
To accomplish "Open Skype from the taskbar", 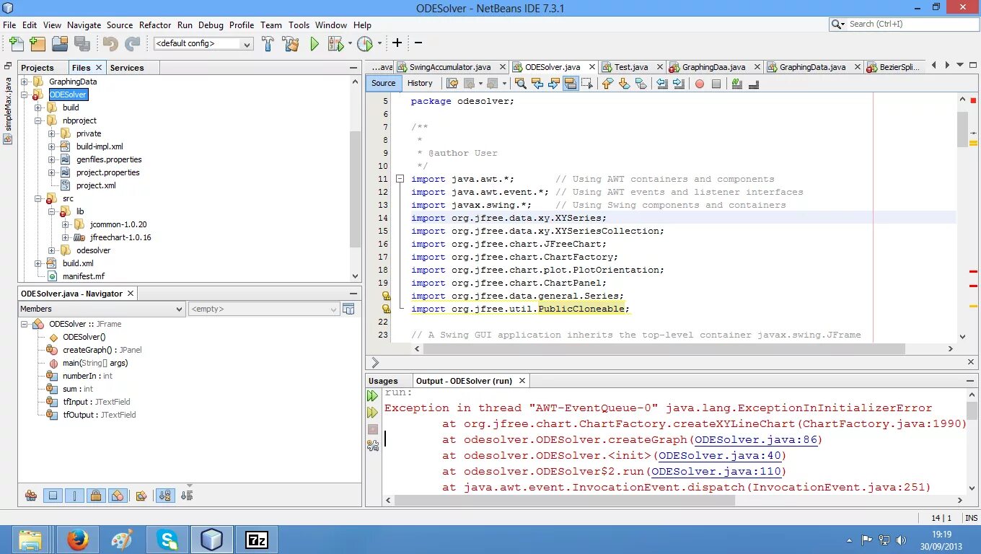I will coord(167,540).
